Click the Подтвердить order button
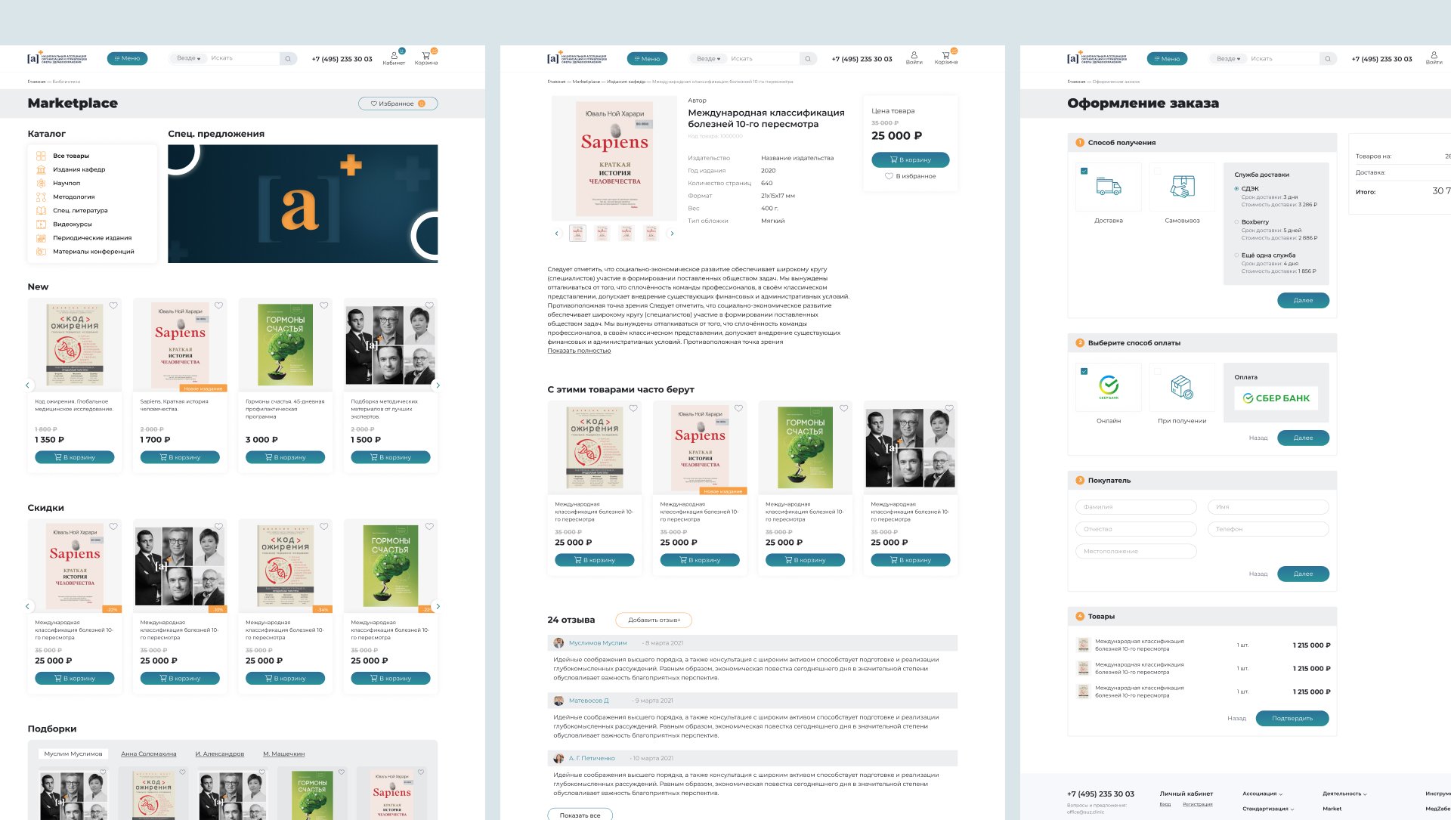This screenshot has height=820, width=1451. [1292, 718]
